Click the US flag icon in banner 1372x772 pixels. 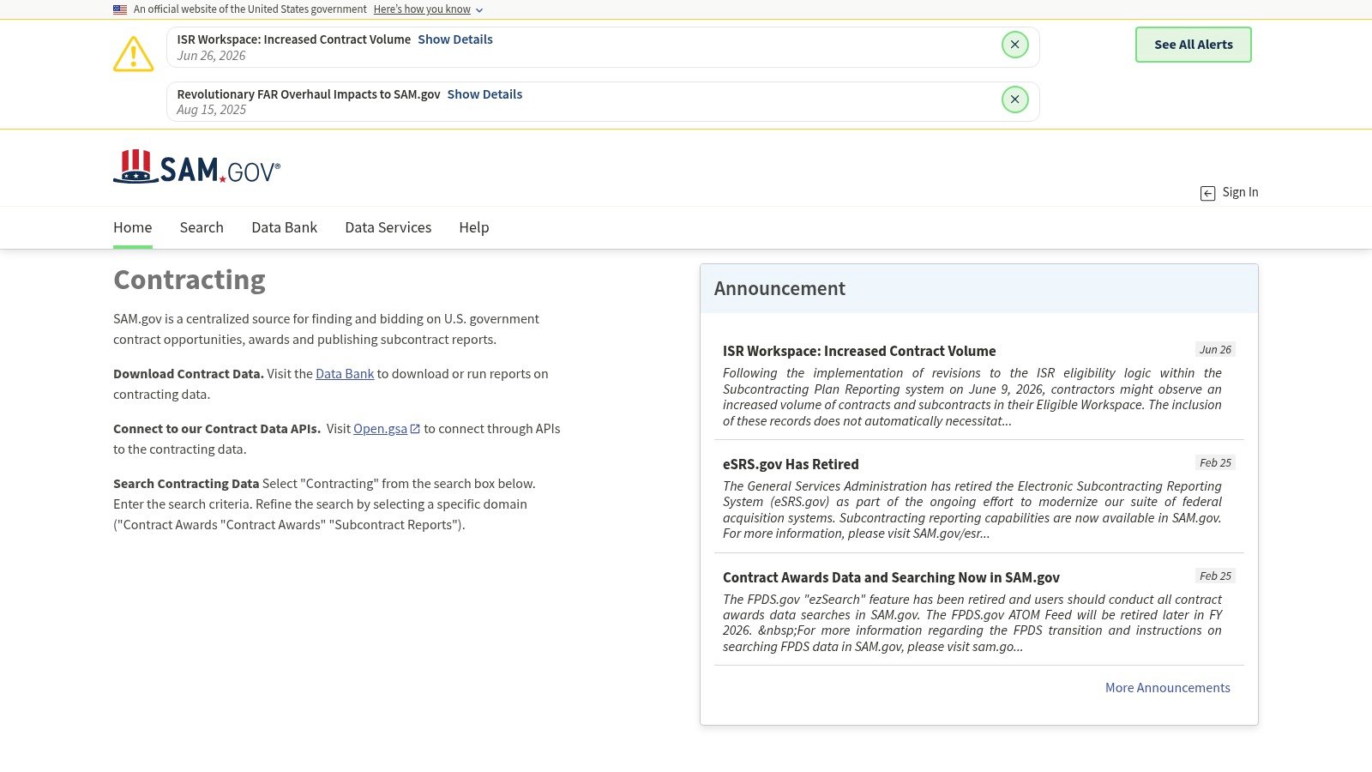point(120,9)
